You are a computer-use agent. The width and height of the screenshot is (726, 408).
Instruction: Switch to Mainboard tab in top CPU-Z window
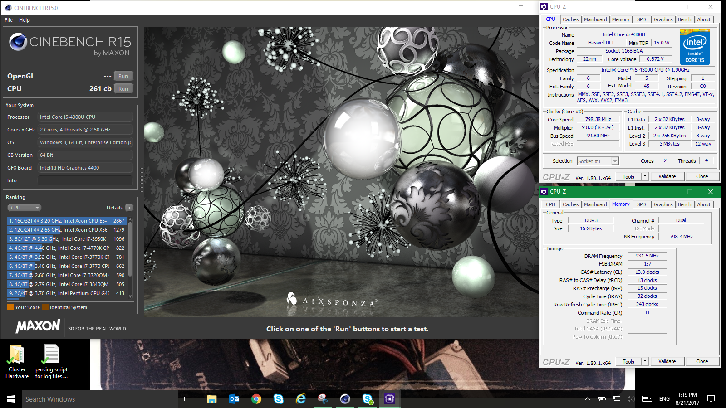tap(595, 19)
